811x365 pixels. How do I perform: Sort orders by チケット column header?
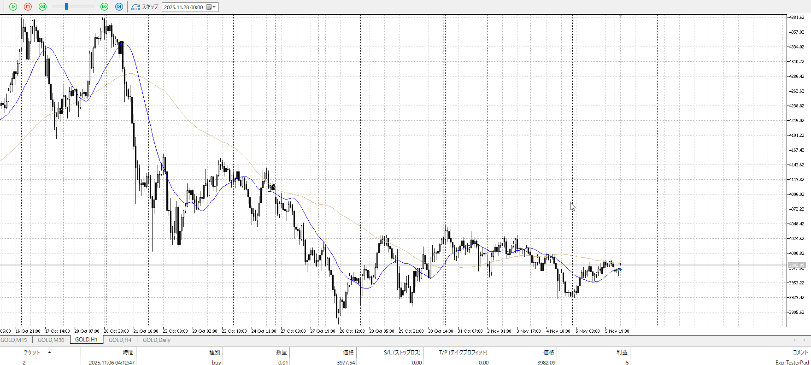pos(32,353)
